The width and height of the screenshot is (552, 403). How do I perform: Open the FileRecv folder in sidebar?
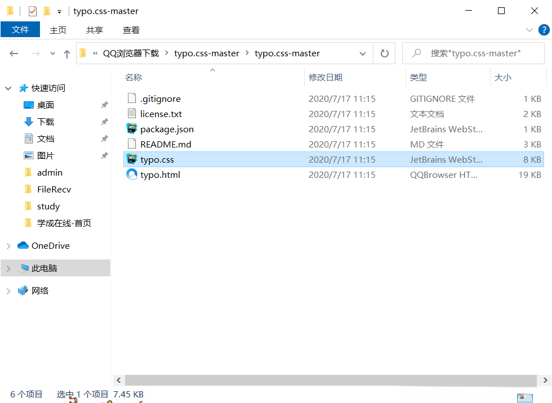pyautogui.click(x=54, y=189)
